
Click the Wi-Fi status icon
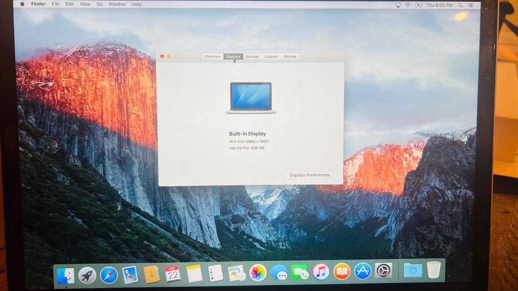[408, 5]
